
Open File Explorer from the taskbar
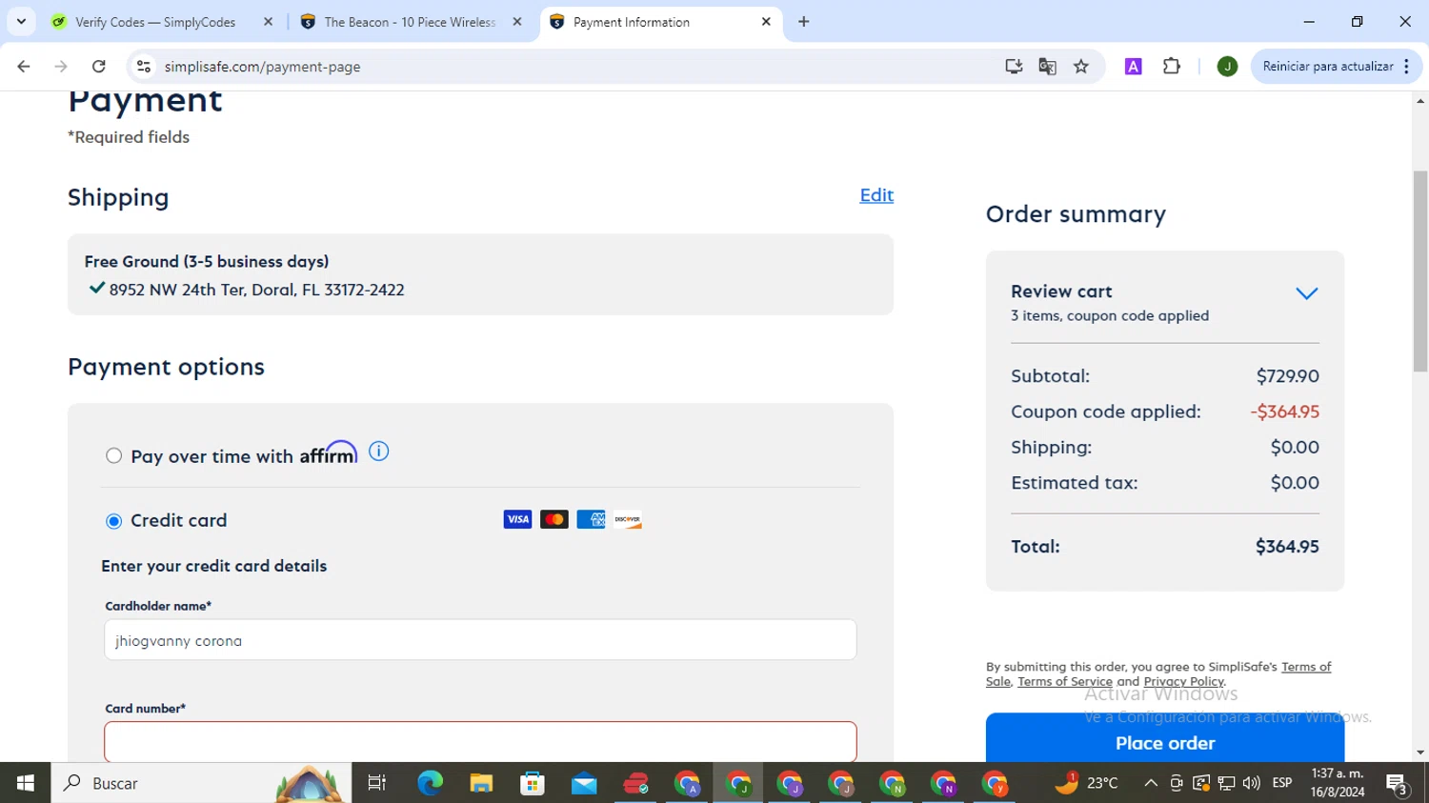(481, 783)
